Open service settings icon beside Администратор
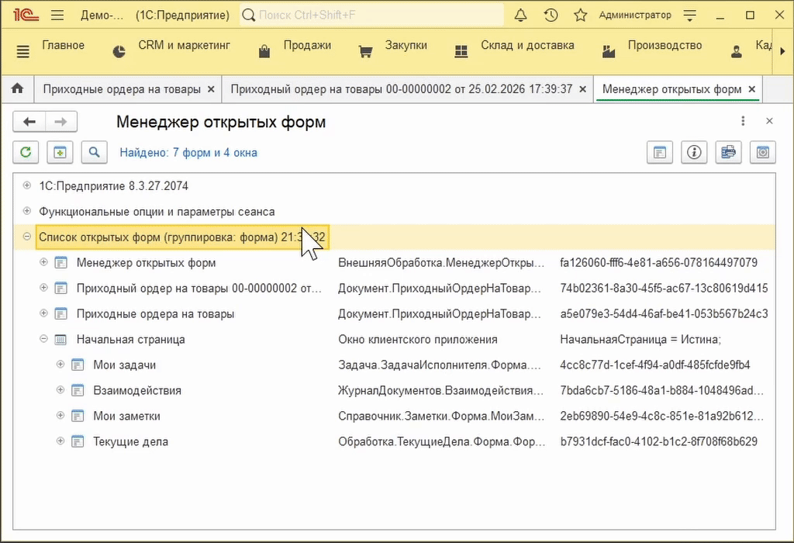The width and height of the screenshot is (794, 543). coord(689,16)
